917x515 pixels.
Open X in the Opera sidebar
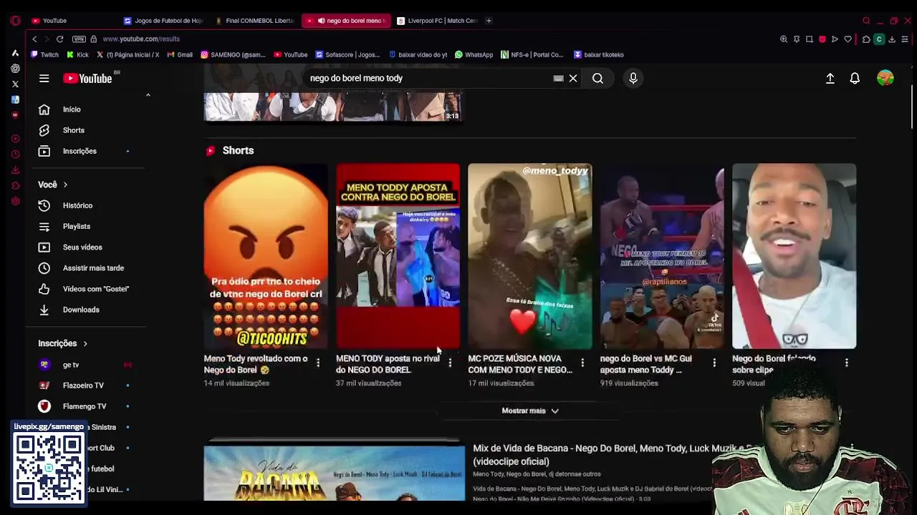[15, 84]
